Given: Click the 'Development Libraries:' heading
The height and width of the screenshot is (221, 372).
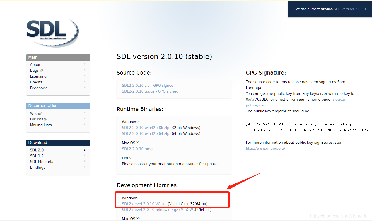Looking at the screenshot, I should [147, 185].
